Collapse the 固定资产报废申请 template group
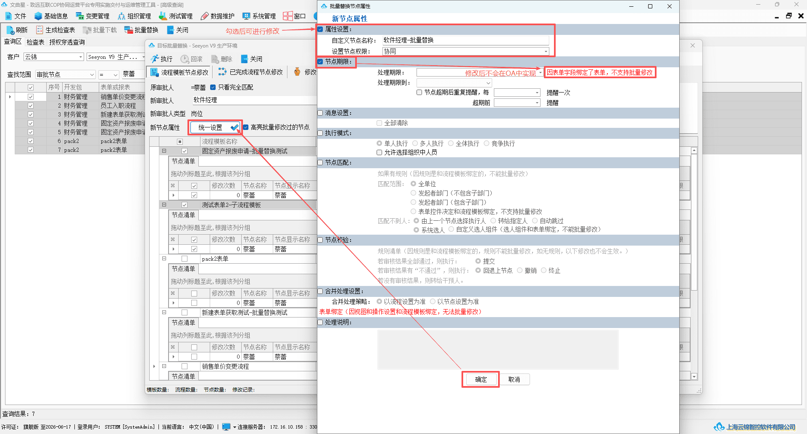 (x=164, y=151)
